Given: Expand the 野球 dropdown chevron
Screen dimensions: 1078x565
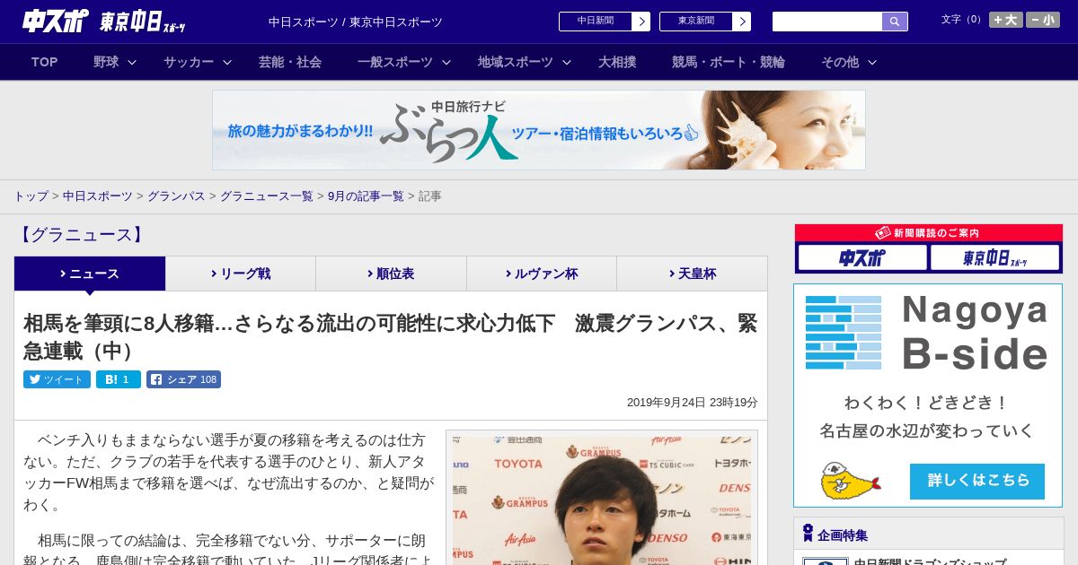Looking at the screenshot, I should [132, 62].
